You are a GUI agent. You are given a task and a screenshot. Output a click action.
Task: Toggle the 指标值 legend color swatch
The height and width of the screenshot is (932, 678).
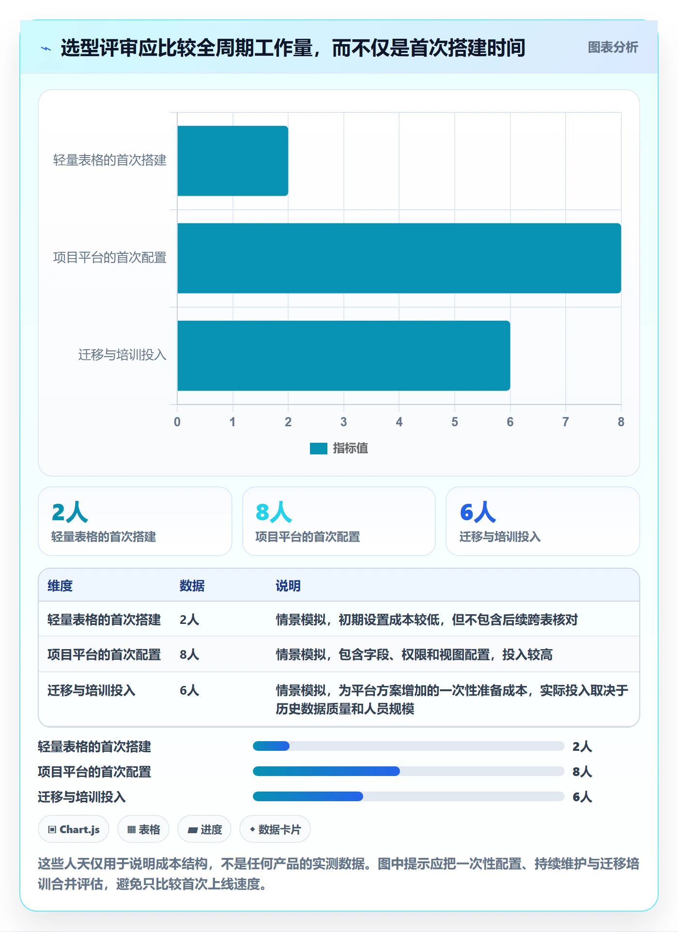[x=319, y=449]
